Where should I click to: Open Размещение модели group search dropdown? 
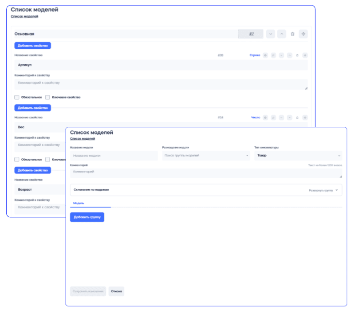[206, 156]
